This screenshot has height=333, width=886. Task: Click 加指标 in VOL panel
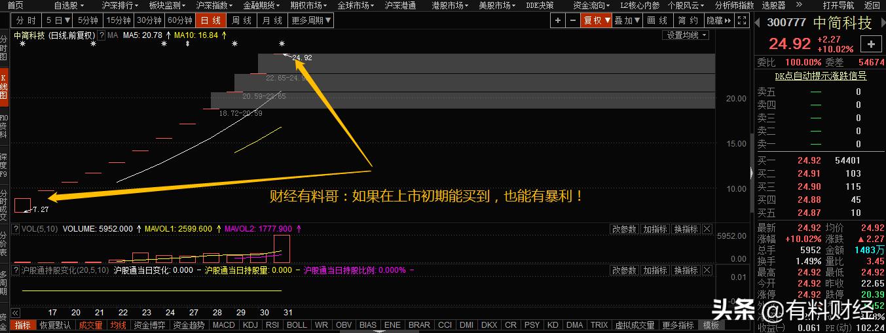(655, 229)
